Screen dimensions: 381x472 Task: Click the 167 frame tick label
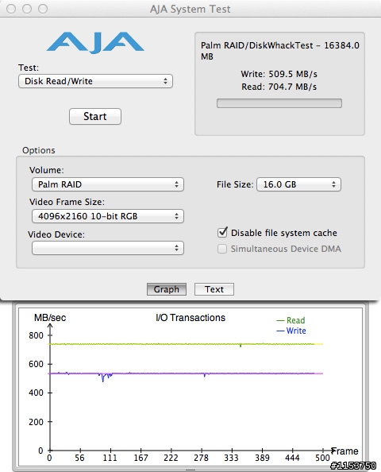(x=140, y=458)
